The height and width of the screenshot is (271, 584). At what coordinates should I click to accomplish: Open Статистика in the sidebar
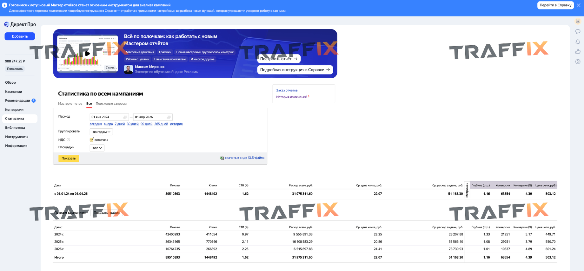pos(20,119)
